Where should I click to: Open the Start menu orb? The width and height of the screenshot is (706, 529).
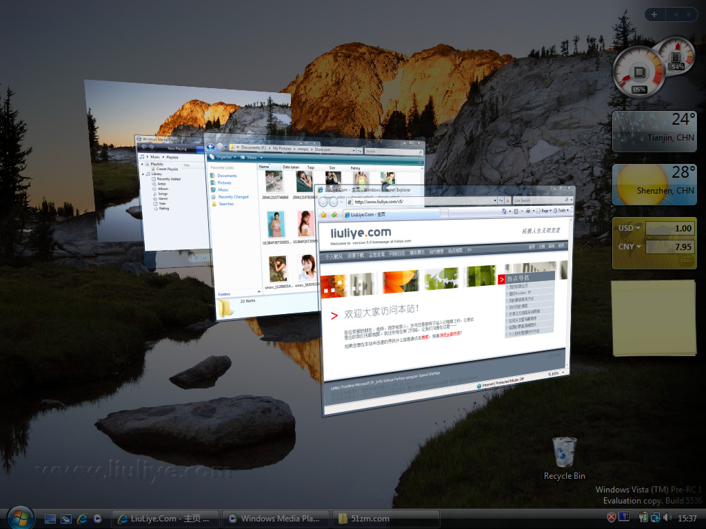pyautogui.click(x=19, y=517)
